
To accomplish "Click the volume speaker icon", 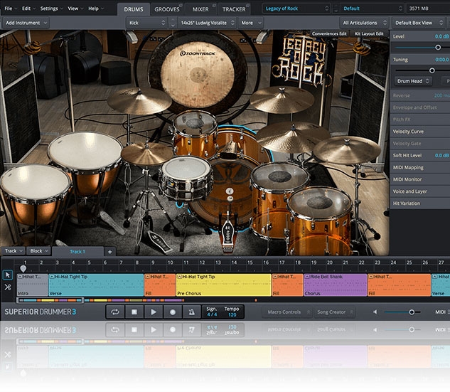I will click(376, 312).
